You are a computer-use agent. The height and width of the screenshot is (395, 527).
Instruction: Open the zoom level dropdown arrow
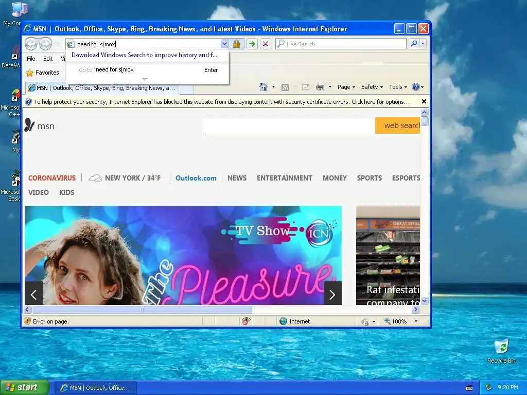[416, 321]
